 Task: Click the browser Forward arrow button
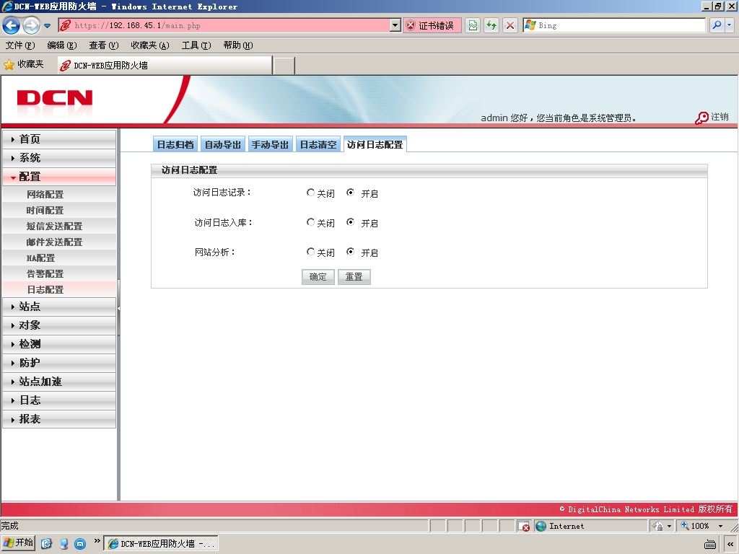[x=31, y=25]
